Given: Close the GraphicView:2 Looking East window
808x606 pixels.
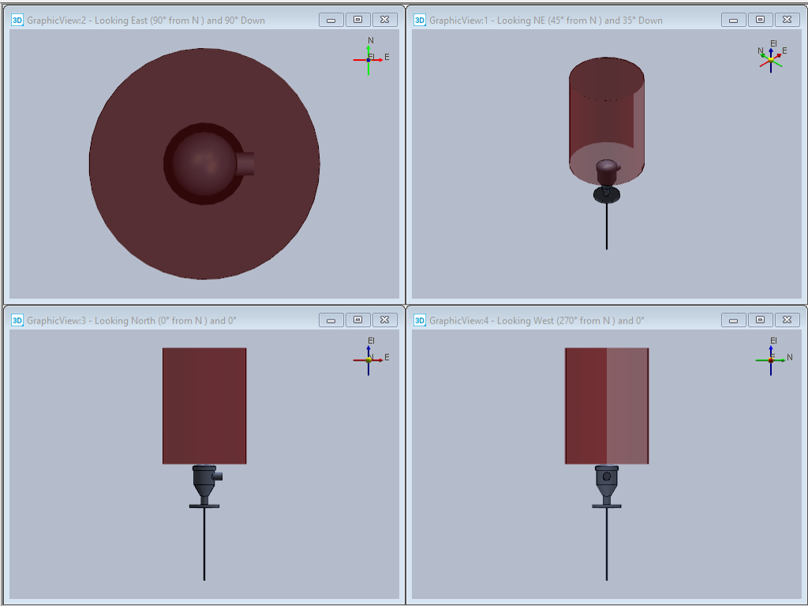Looking at the screenshot, I should [384, 20].
